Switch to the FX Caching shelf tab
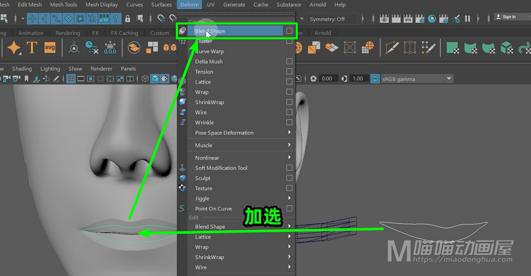The height and width of the screenshot is (276, 531). [x=124, y=33]
